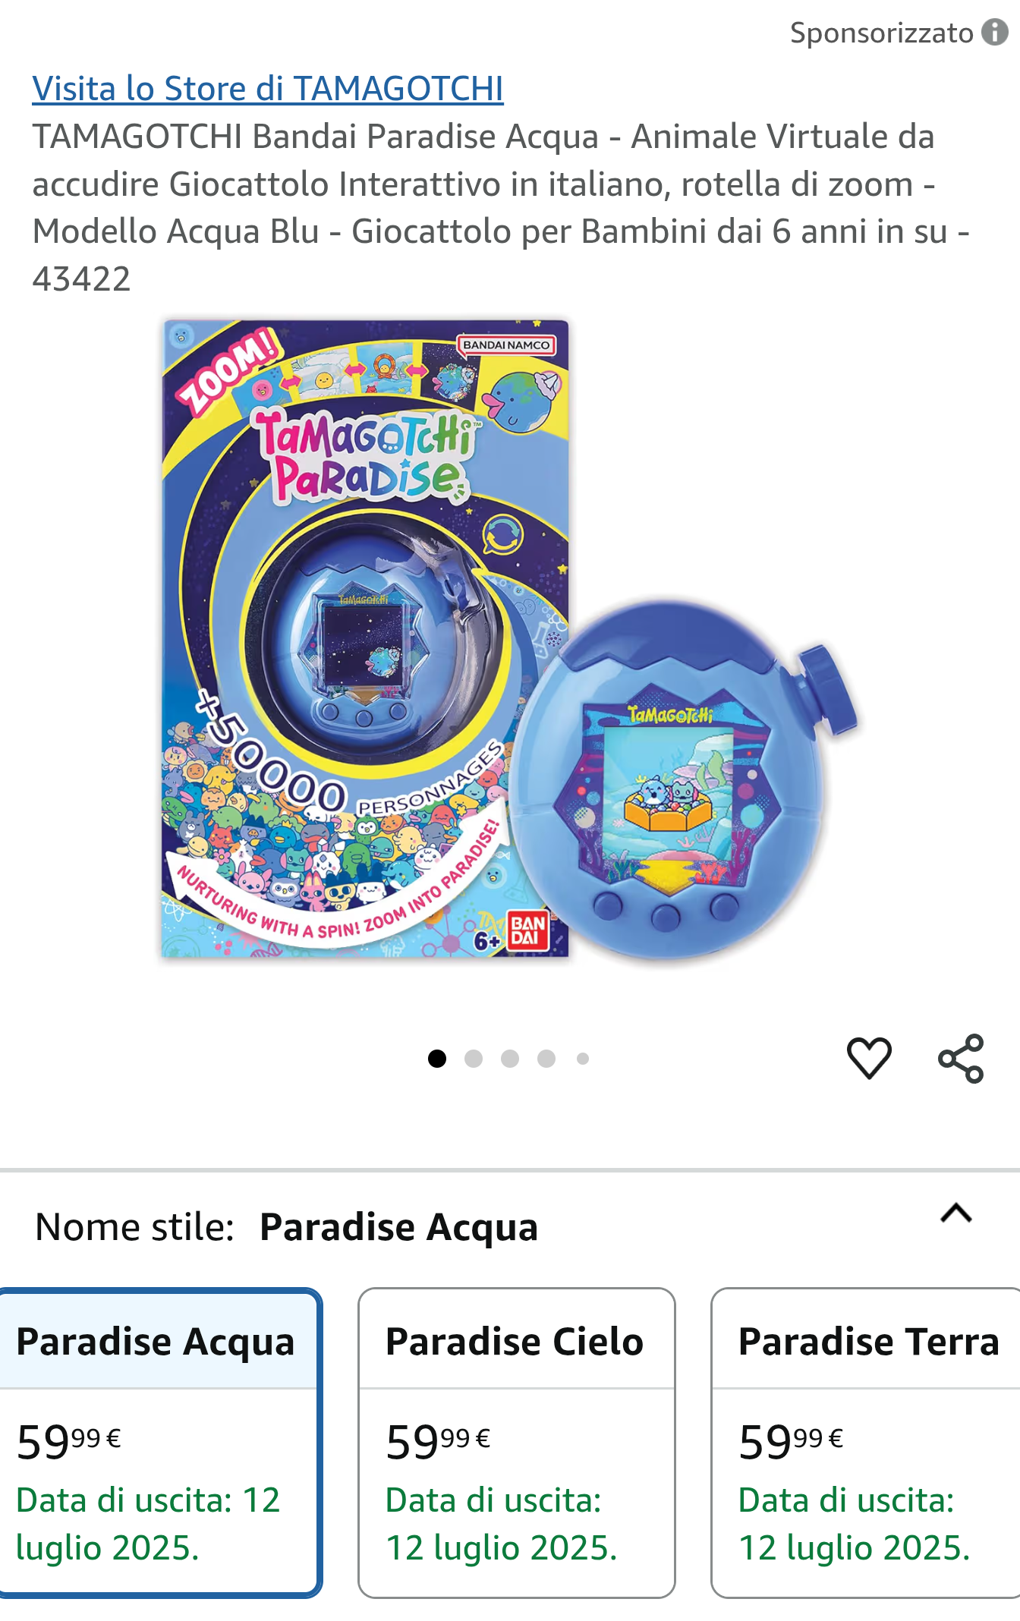
Task: Tap the heart wishlist icon
Action: click(x=869, y=1058)
